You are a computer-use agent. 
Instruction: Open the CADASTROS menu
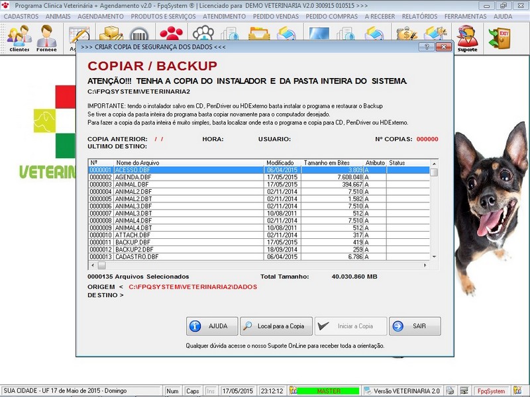click(x=21, y=16)
